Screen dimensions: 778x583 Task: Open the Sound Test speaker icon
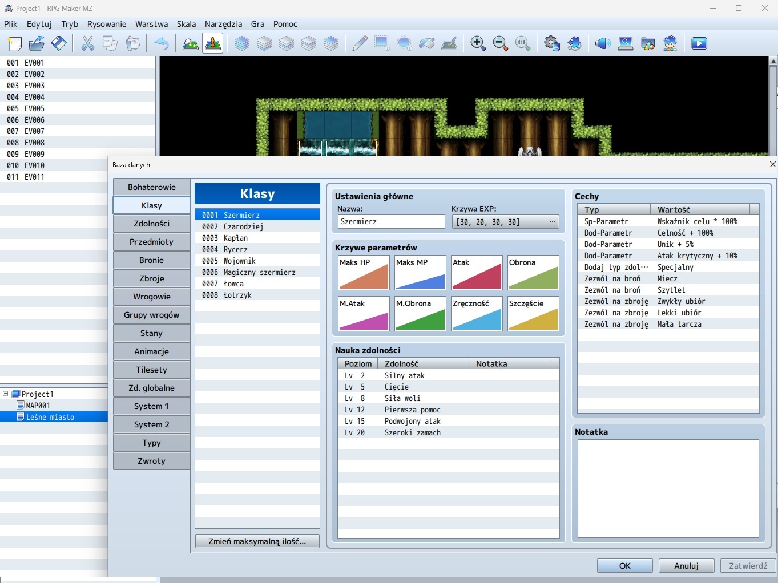[603, 43]
